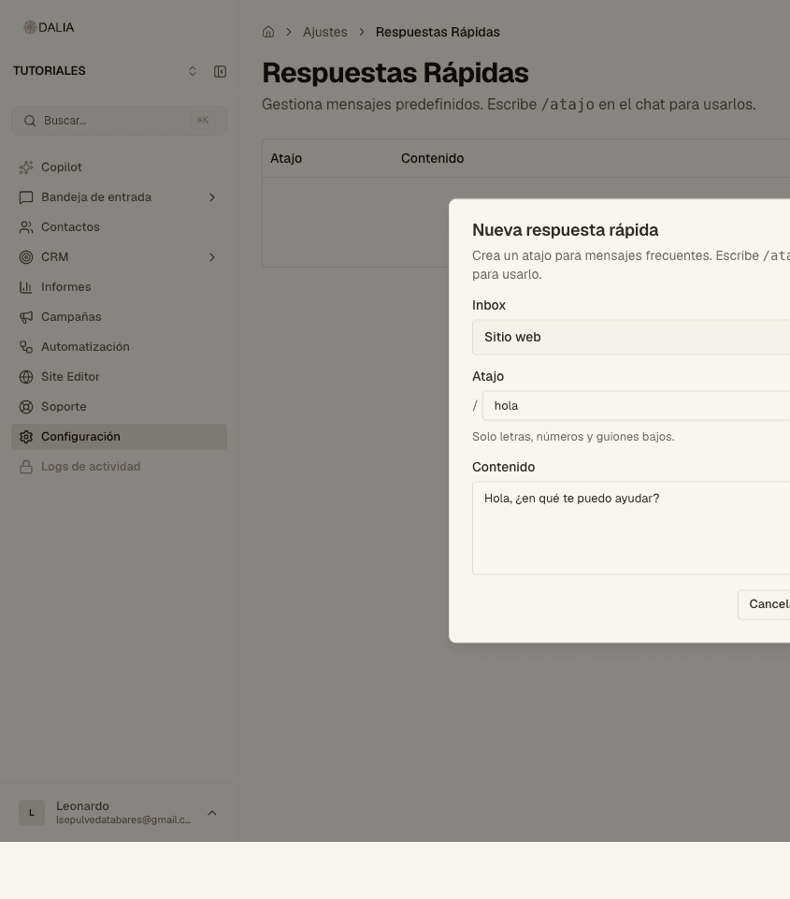This screenshot has height=899, width=790.
Task: Expand the Bandeja de entrada chevron
Action: [212, 197]
